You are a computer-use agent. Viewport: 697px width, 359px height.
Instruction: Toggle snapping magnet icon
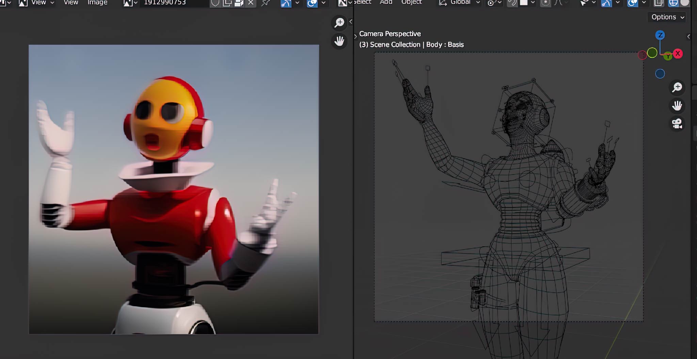(x=512, y=3)
